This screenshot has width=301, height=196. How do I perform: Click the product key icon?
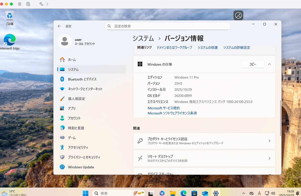[140, 141]
